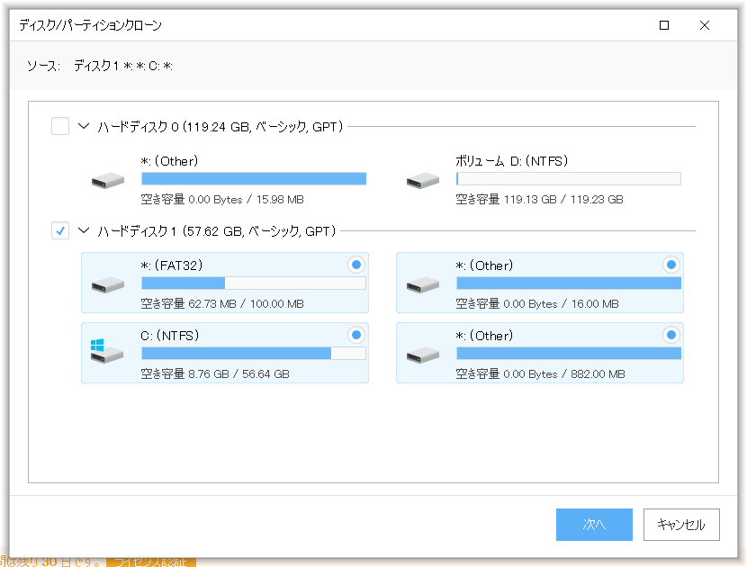The image size is (747, 567).
Task: Click the capacity bar of C: (NTFS)
Action: [252, 354]
